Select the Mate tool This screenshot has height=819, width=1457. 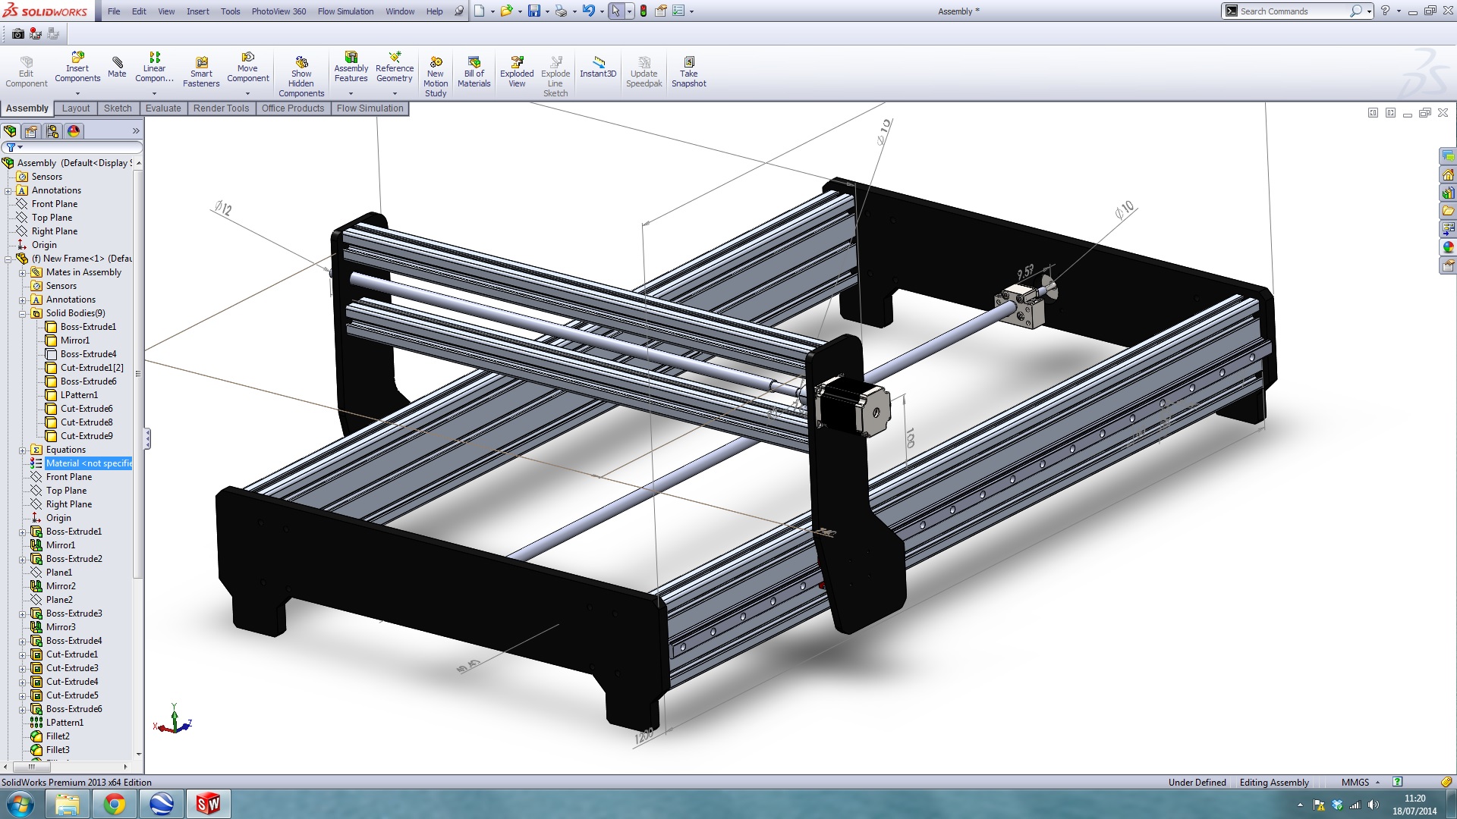click(x=117, y=63)
